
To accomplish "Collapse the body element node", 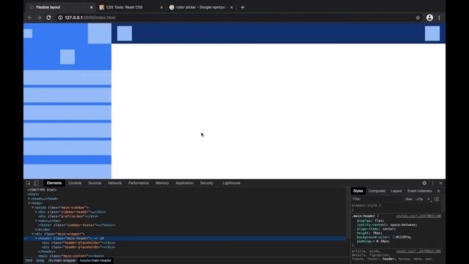I will [29, 203].
